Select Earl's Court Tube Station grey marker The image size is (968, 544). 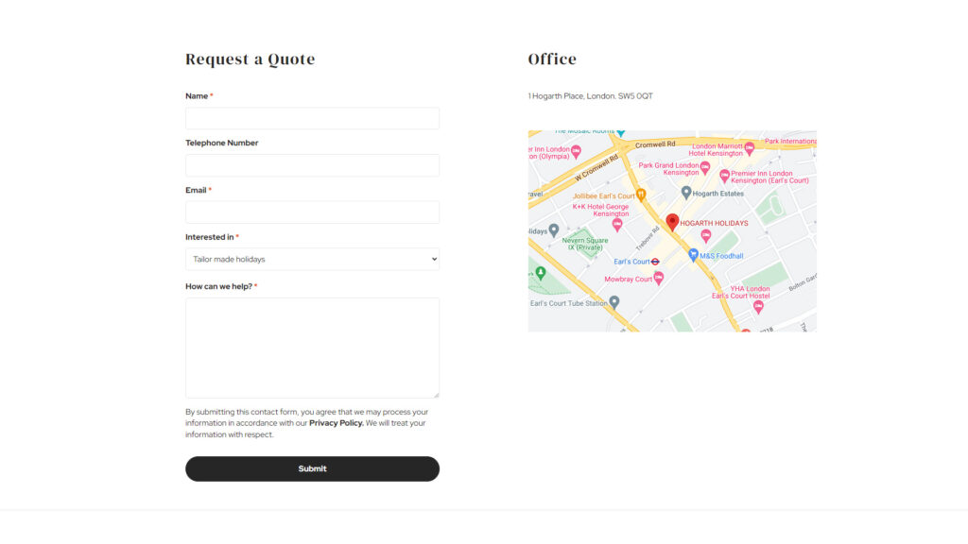click(x=614, y=302)
